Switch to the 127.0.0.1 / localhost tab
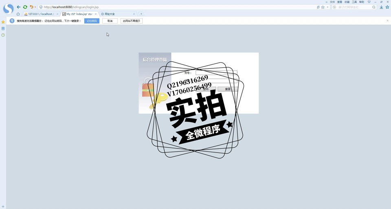Viewport: 391px width, 209px height. coord(40,14)
